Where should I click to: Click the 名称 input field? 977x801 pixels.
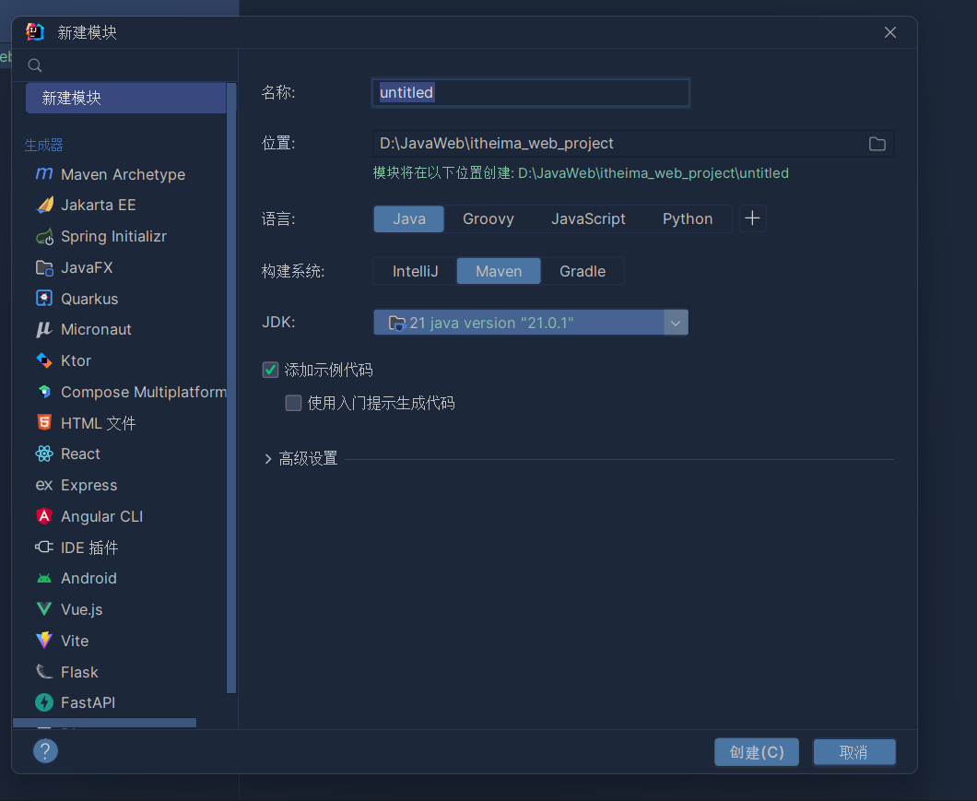point(531,93)
